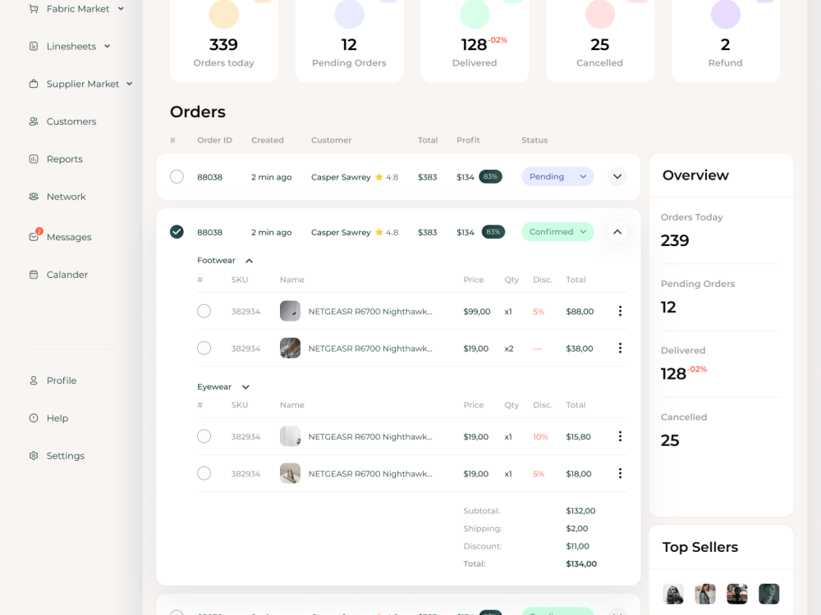The height and width of the screenshot is (615, 821).
Task: Select the Pending order 88038 checkbox
Action: click(177, 177)
